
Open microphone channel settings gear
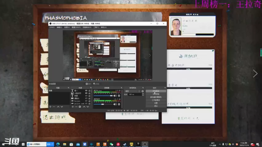click(119, 96)
